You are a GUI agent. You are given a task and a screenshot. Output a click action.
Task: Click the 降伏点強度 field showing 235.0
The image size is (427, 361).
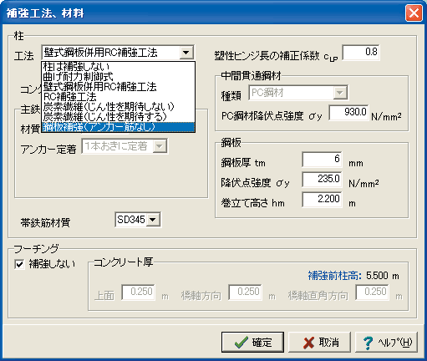(322, 179)
